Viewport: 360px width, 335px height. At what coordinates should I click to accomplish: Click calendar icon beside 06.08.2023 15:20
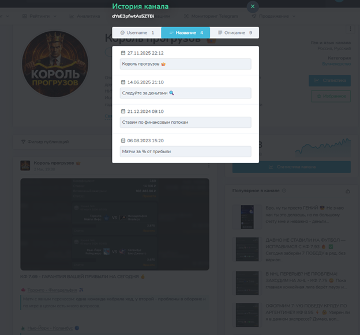[x=123, y=140]
